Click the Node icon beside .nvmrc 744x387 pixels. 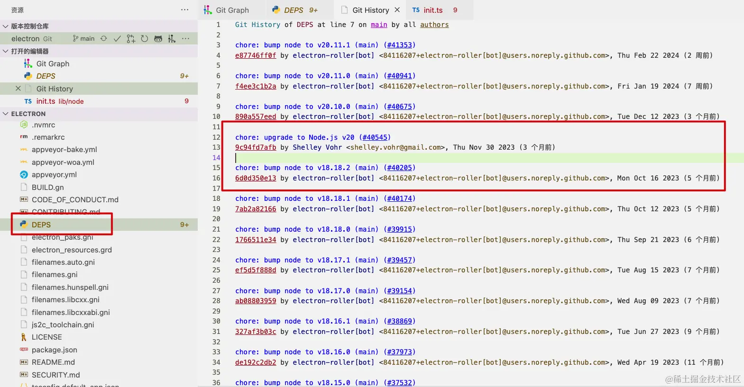pos(24,125)
